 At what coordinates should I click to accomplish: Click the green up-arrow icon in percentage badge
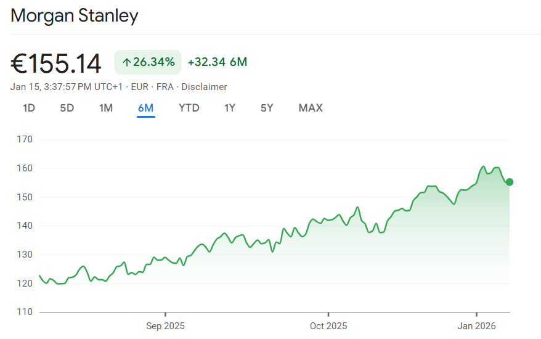click(x=126, y=62)
